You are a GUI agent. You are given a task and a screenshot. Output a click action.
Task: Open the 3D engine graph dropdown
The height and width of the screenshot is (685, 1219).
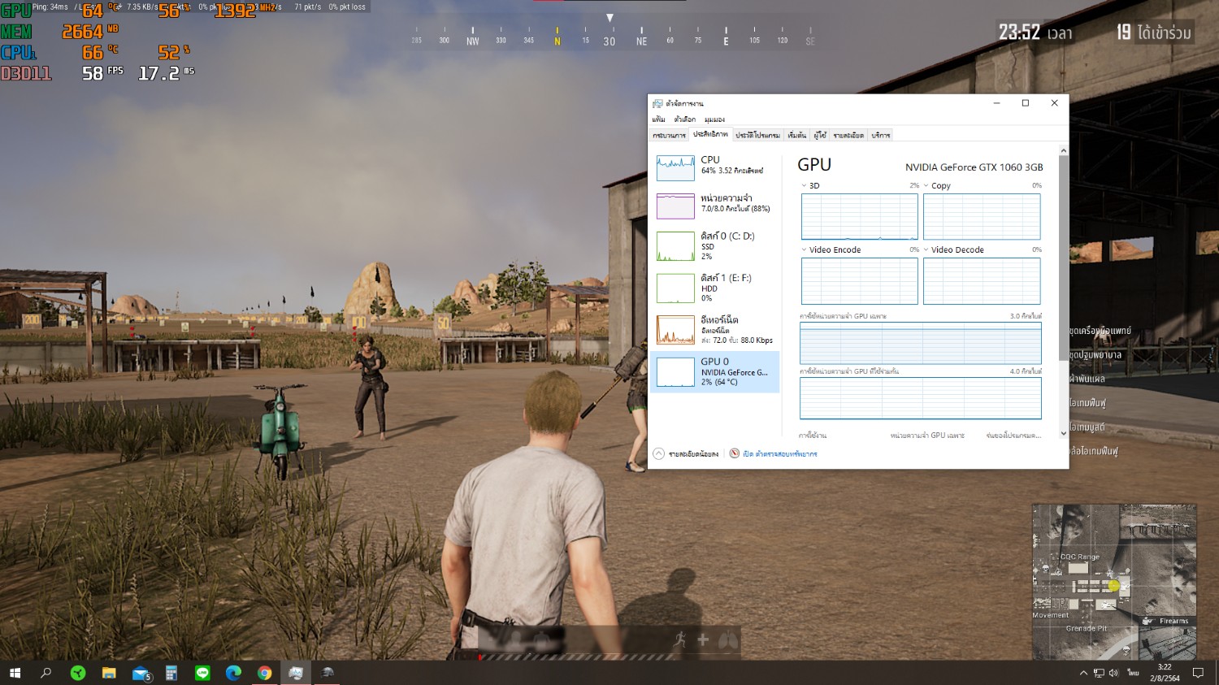pyautogui.click(x=805, y=185)
